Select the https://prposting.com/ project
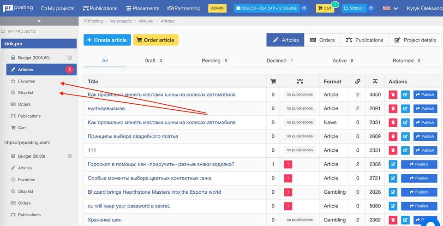 coord(27,143)
